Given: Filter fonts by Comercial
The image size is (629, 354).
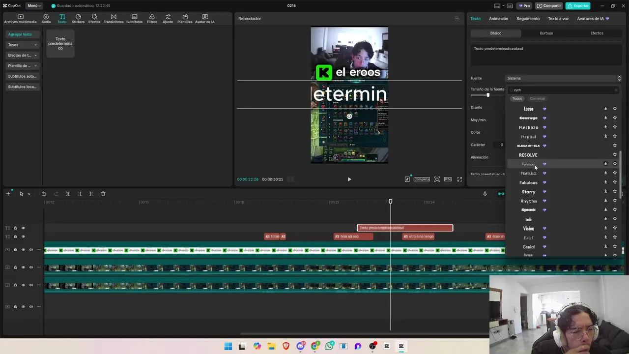Looking at the screenshot, I should tap(537, 98).
